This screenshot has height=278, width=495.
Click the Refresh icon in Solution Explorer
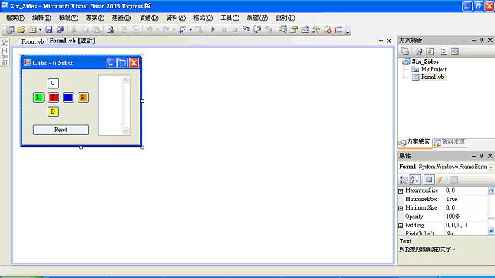[430, 51]
